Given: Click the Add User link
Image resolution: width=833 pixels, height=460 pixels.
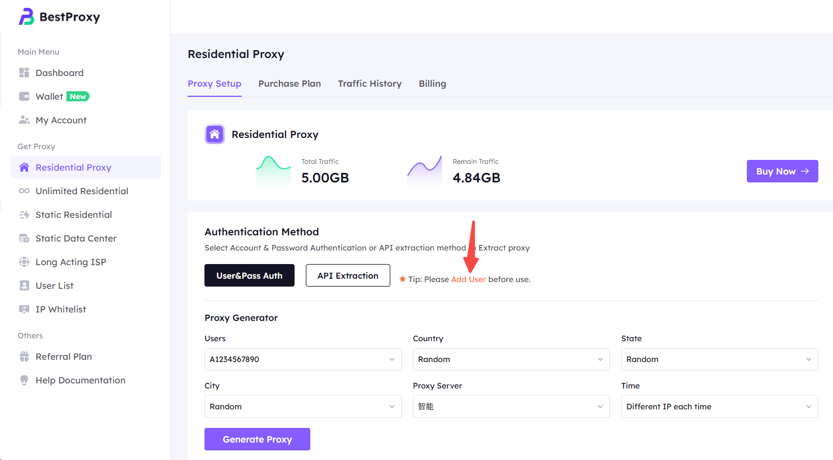Looking at the screenshot, I should coord(468,279).
